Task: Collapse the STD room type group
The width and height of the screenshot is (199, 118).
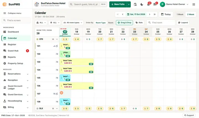Action: [57, 39]
